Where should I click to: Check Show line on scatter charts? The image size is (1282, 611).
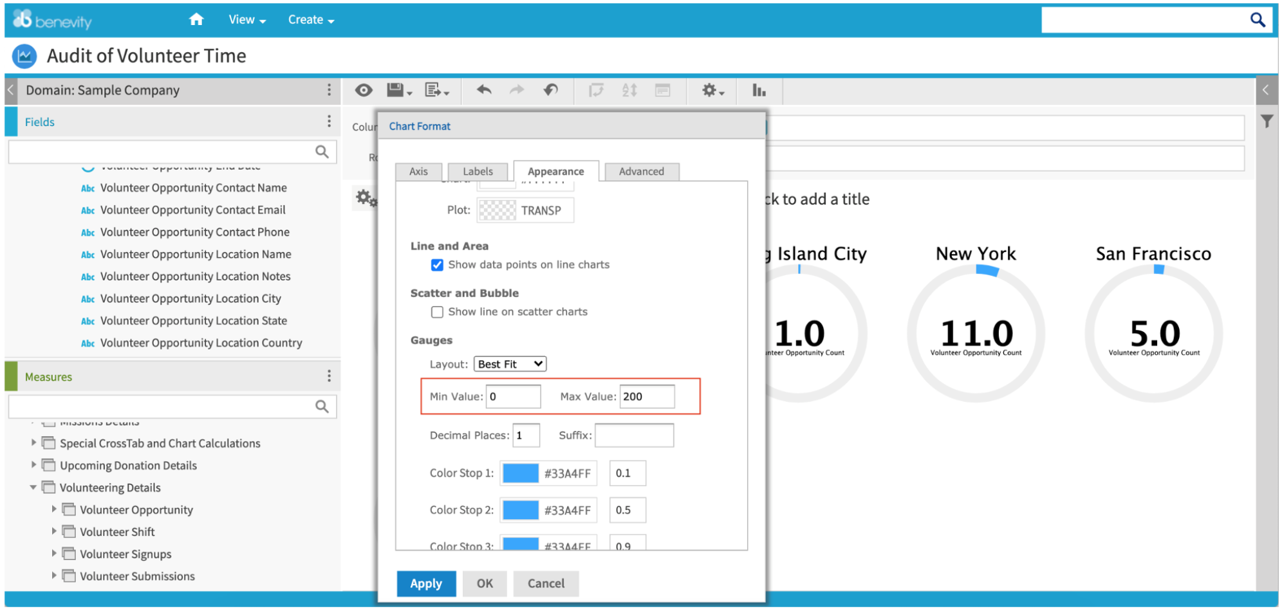437,312
